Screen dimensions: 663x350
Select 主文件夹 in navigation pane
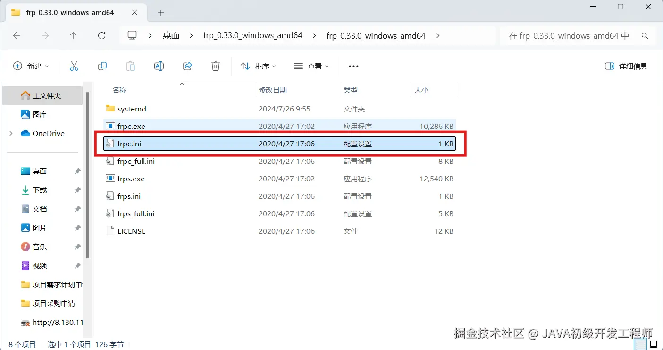(x=42, y=95)
